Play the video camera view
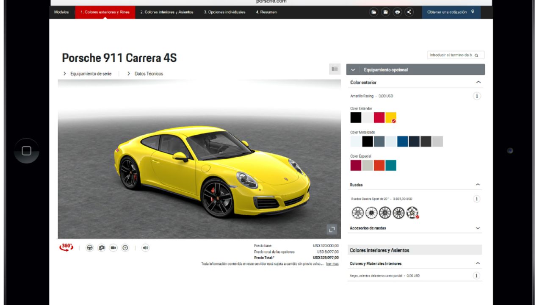This screenshot has height=305, width=542. coord(113,248)
